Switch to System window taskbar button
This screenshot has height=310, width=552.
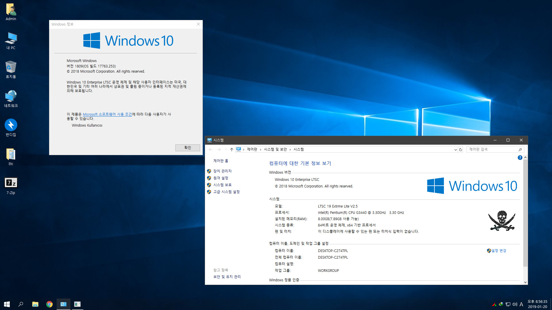[64, 304]
